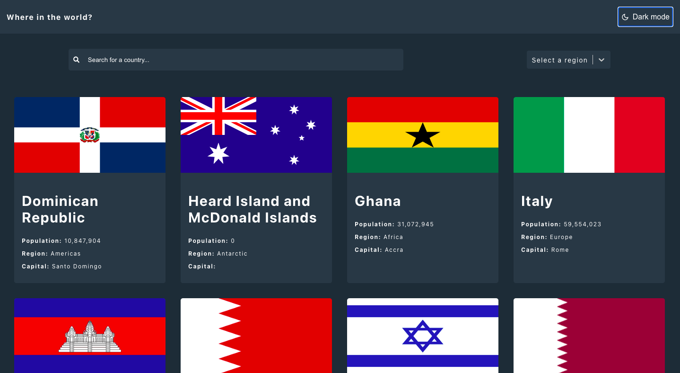Open the Israel card by clicking its flag
Viewport: 680px width, 373px height.
point(422,336)
